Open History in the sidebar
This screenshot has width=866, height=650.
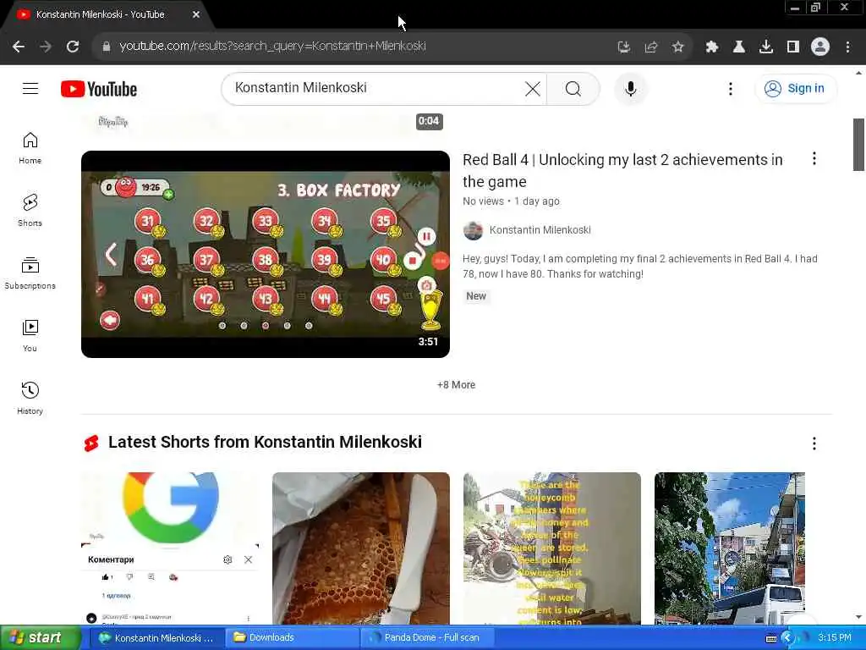click(x=30, y=398)
